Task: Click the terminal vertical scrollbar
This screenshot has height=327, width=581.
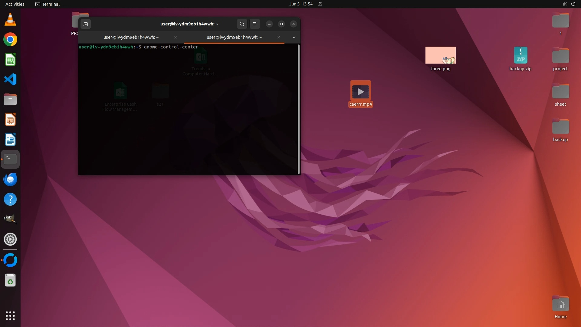Action: click(x=299, y=109)
